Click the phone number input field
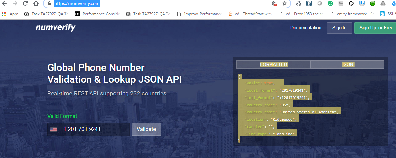The width and height of the screenshot is (396, 158). [x=89, y=129]
